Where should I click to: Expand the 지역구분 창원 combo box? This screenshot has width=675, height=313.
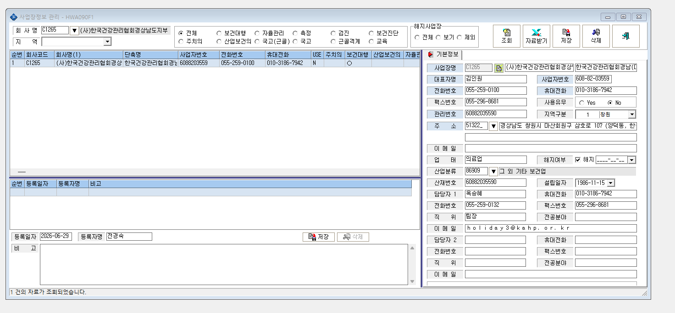coord(632,114)
